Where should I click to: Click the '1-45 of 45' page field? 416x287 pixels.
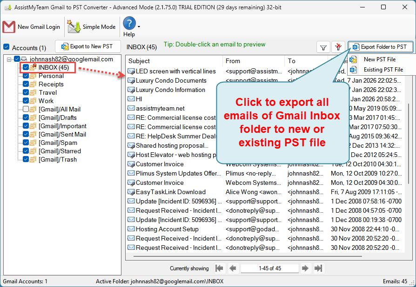[x=269, y=268]
